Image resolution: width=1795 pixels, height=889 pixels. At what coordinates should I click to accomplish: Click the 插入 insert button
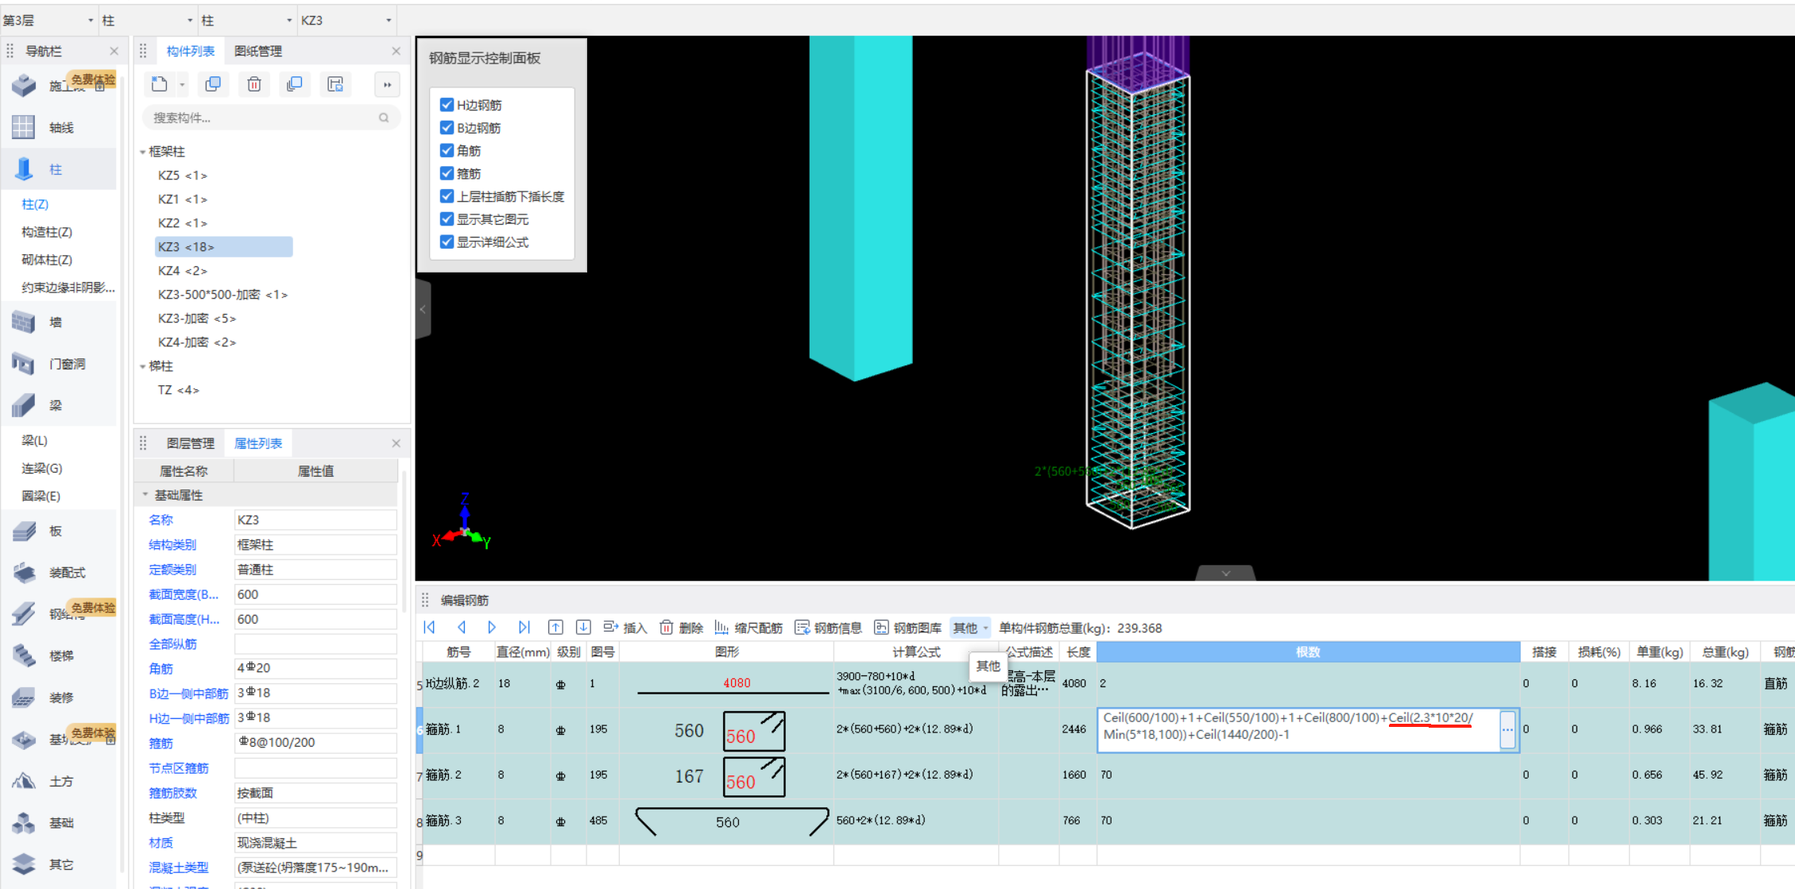(625, 628)
